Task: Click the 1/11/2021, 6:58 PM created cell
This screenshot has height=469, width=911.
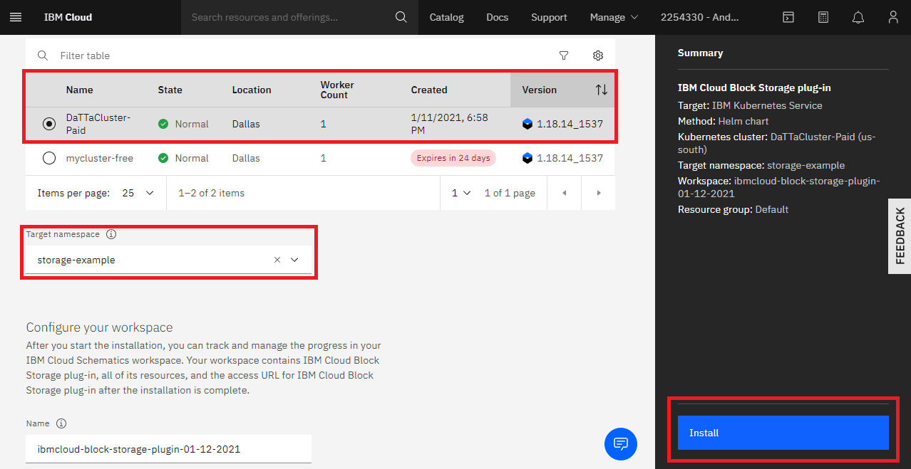Action: tap(450, 124)
